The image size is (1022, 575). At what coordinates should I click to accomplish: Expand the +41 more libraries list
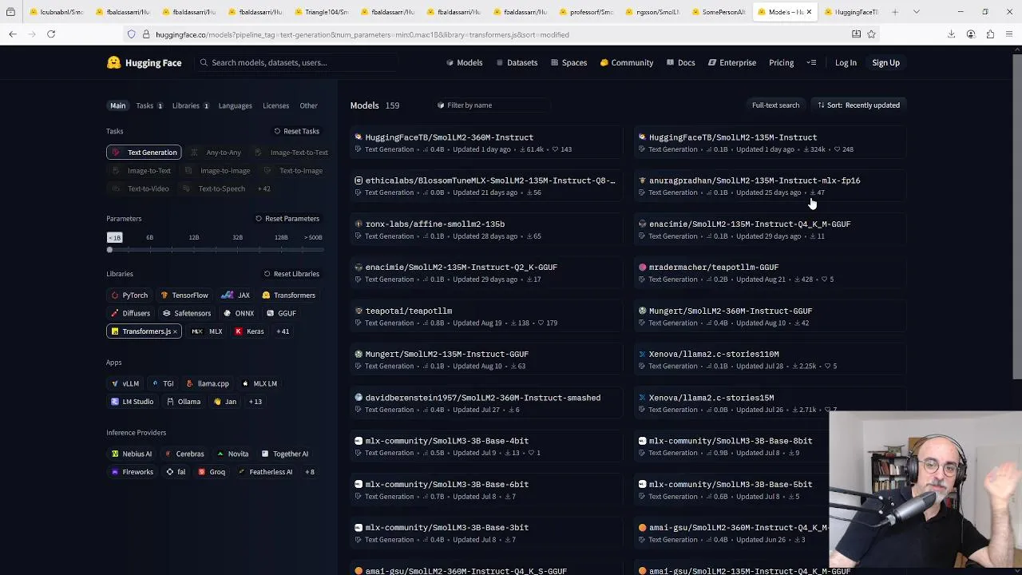pos(283,331)
